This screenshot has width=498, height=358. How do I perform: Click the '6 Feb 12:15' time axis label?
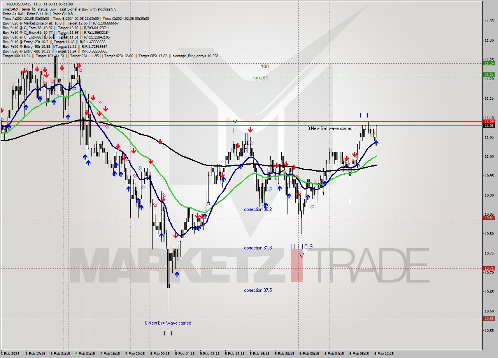point(384,354)
